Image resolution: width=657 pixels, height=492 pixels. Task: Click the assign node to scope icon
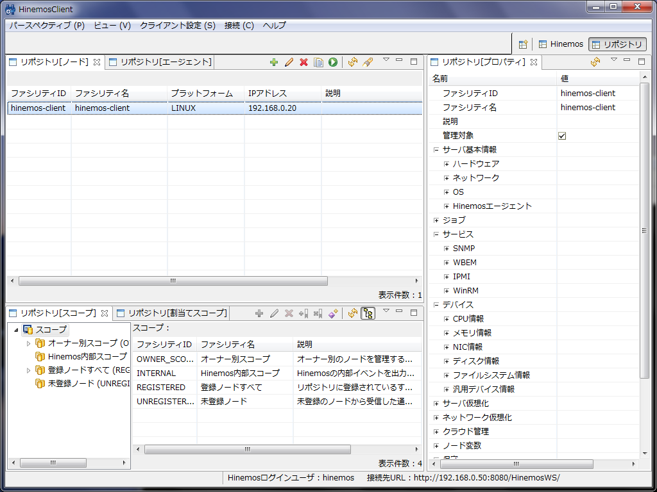point(303,313)
